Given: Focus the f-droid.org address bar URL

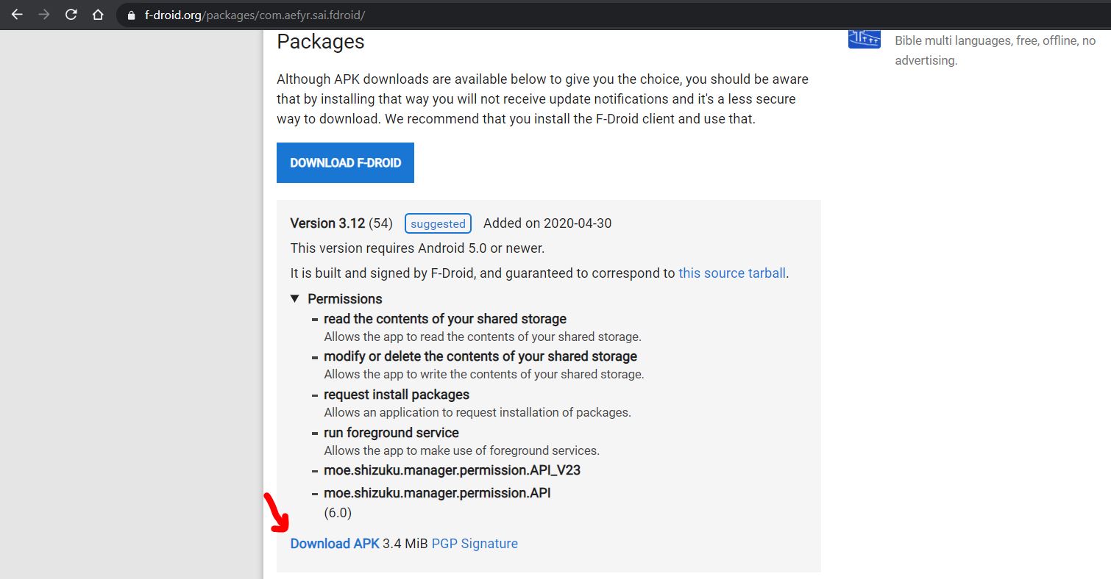Looking at the screenshot, I should [255, 15].
